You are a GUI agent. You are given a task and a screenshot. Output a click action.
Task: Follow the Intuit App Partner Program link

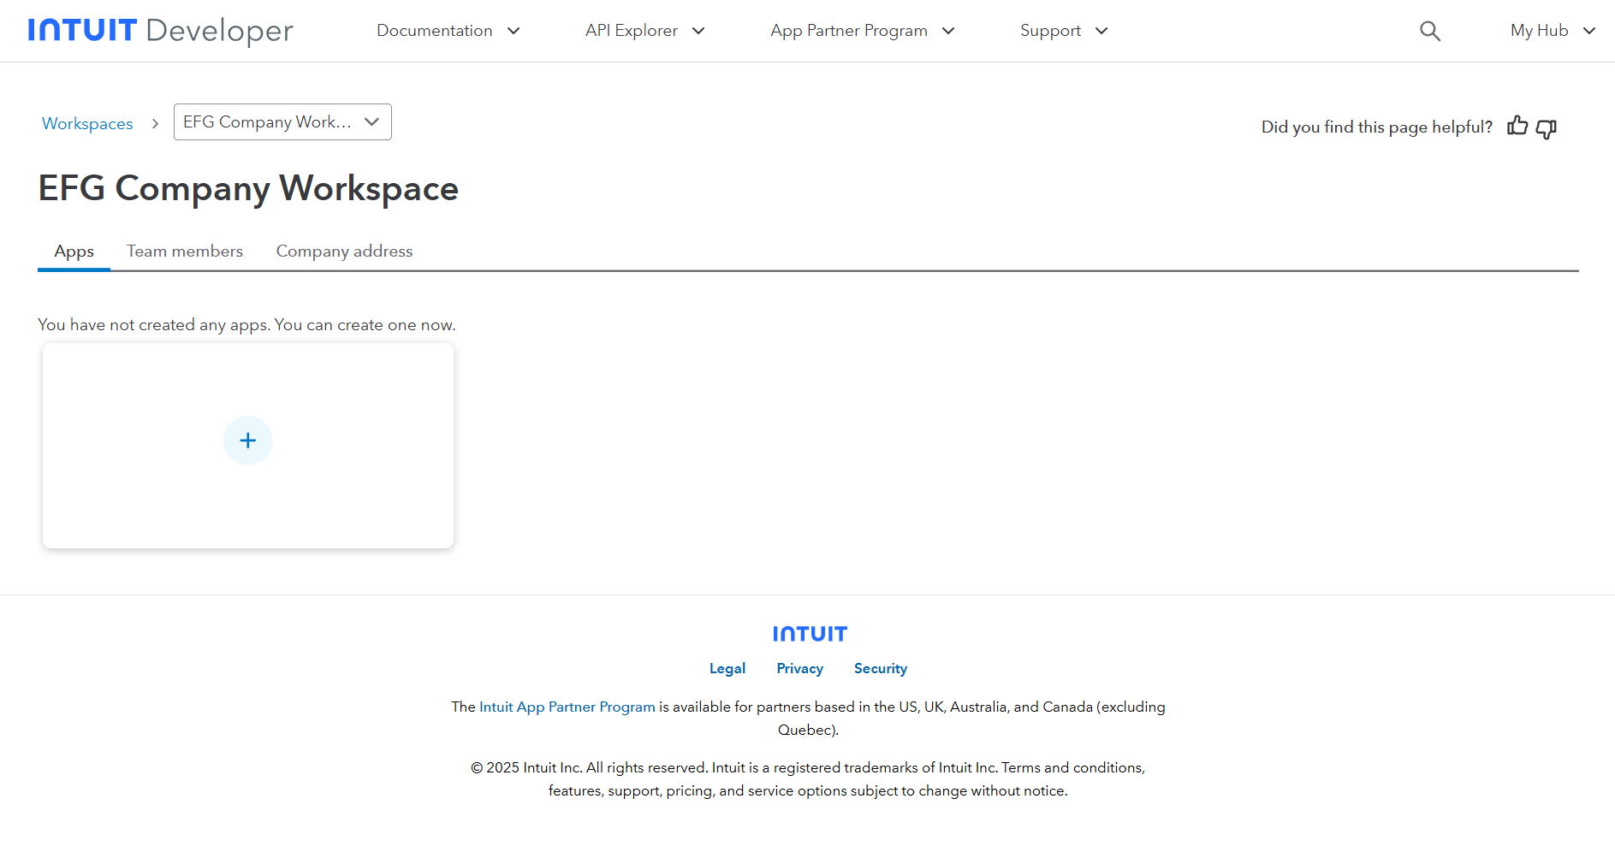tap(567, 707)
